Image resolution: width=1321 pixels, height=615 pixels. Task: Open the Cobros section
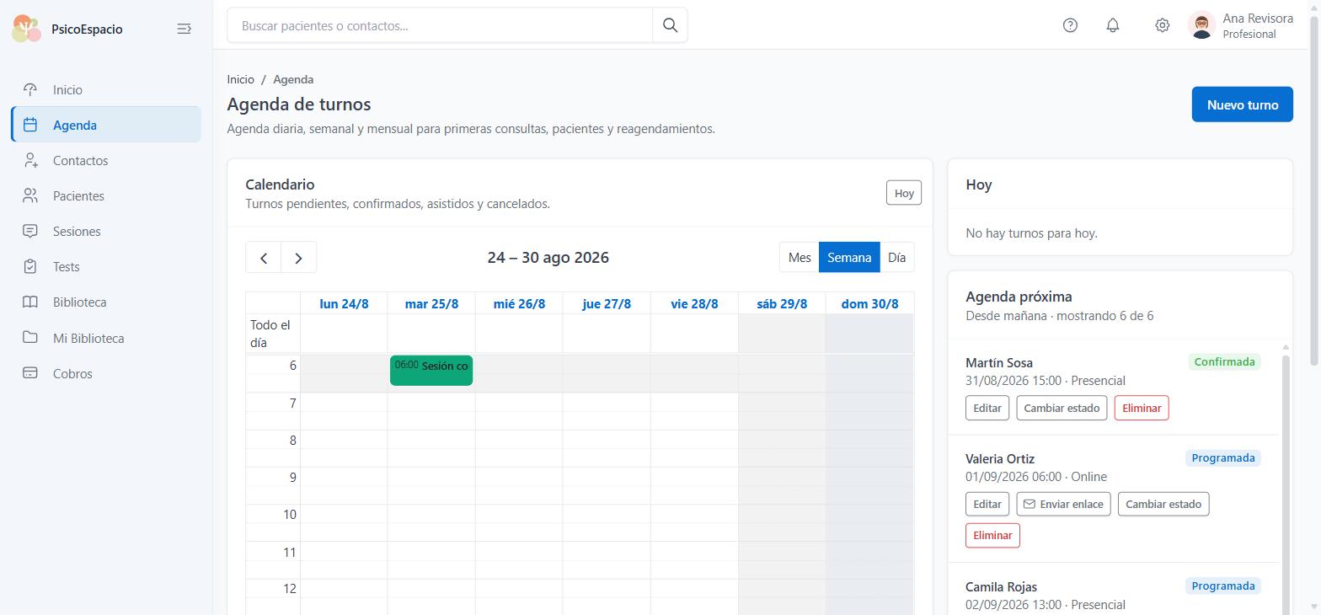click(x=106, y=373)
